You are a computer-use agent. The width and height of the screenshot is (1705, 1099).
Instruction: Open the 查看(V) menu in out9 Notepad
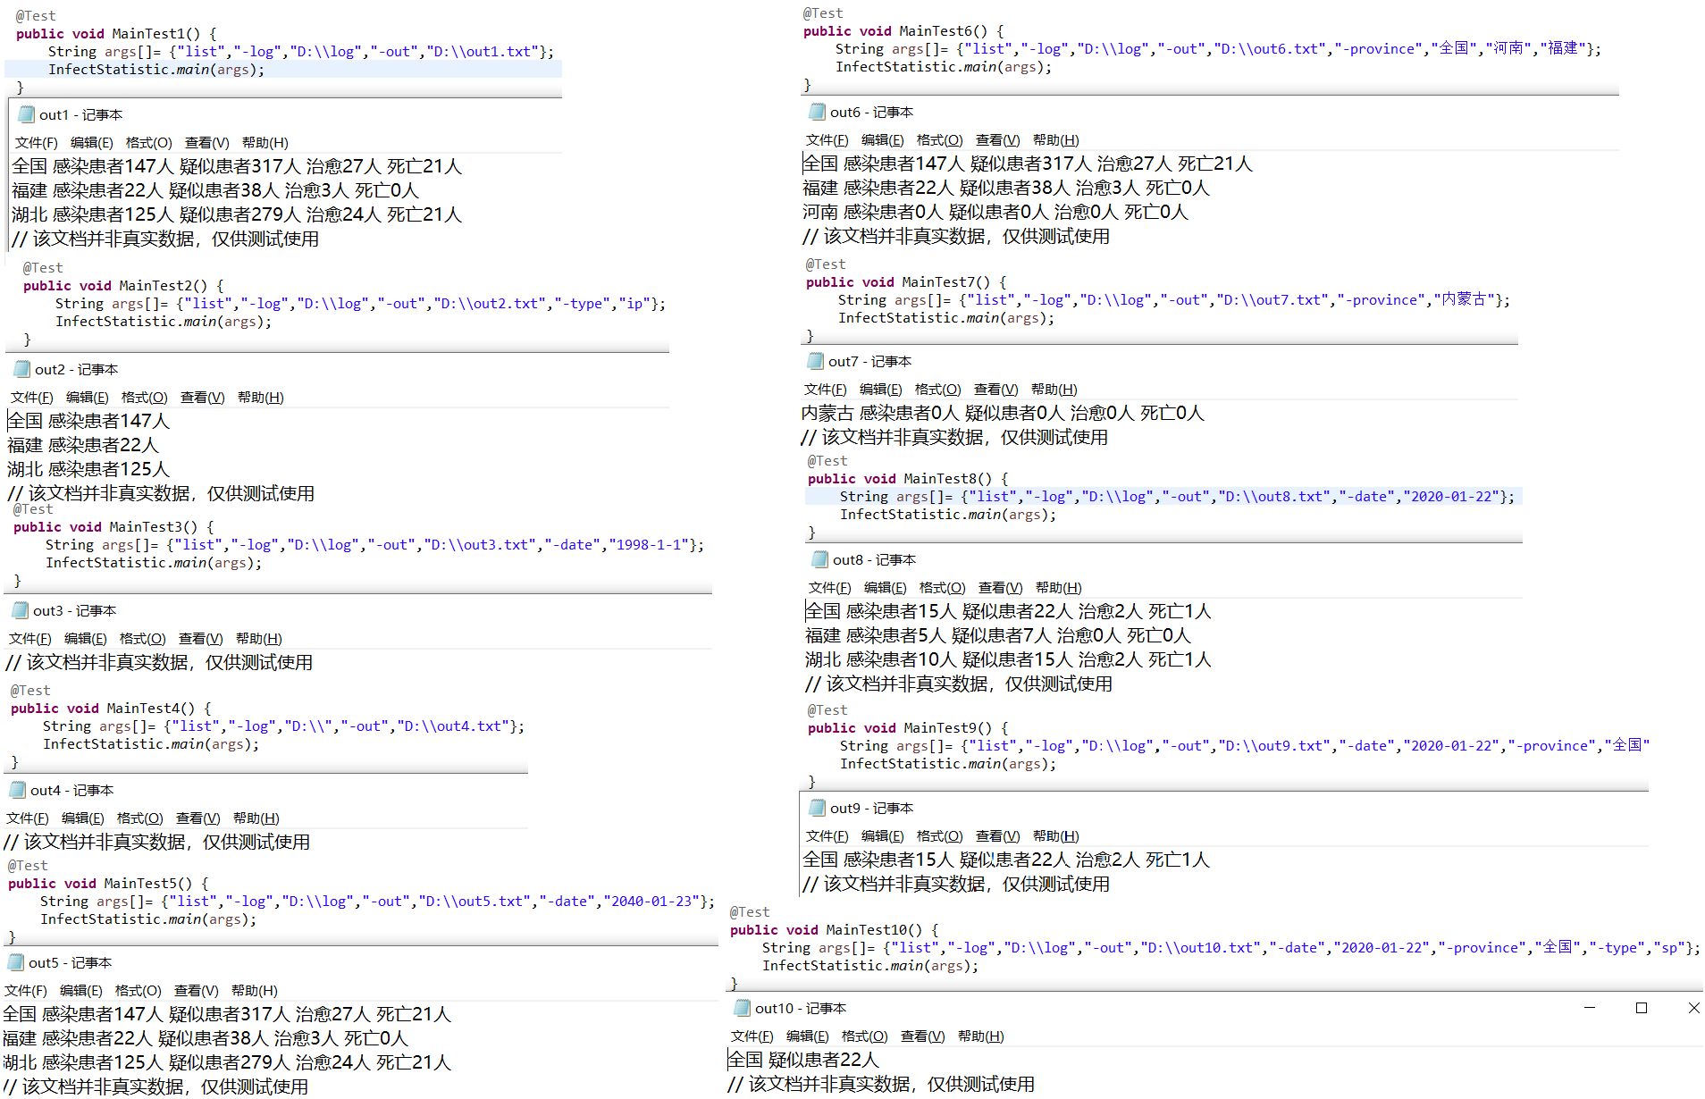pyautogui.click(x=998, y=836)
